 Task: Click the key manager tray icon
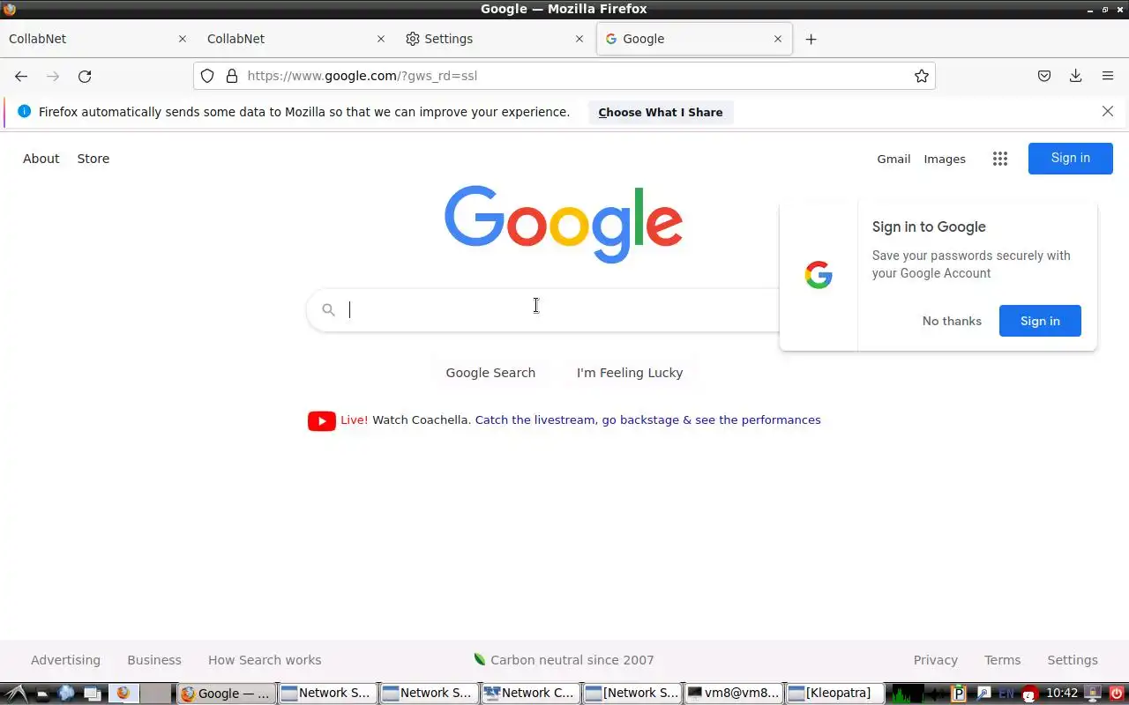pyautogui.click(x=983, y=693)
